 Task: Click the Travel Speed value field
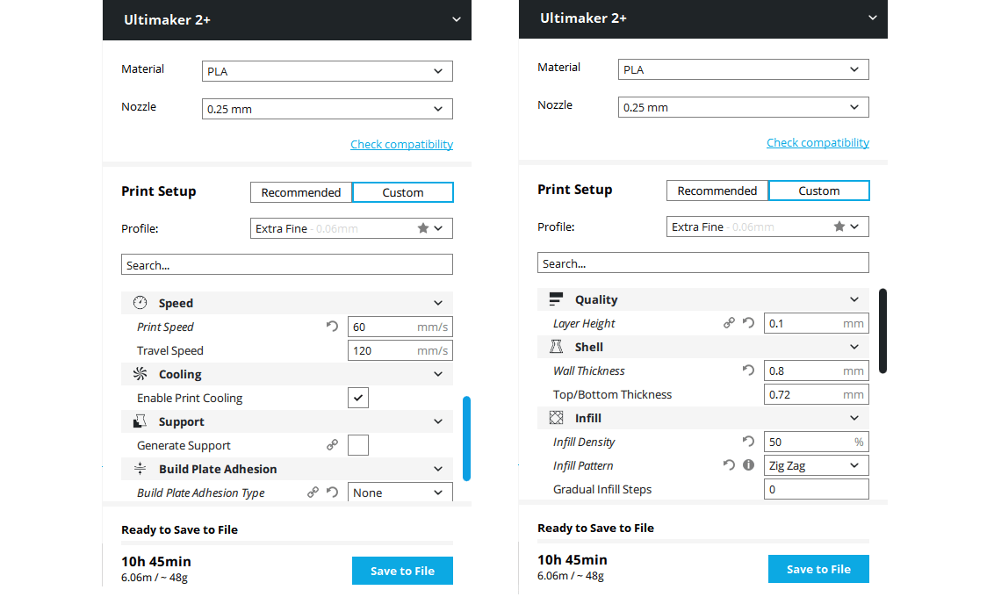[x=400, y=350]
